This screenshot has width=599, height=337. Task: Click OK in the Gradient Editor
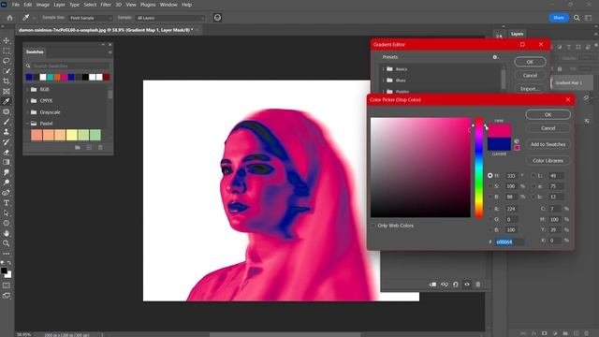click(x=530, y=62)
